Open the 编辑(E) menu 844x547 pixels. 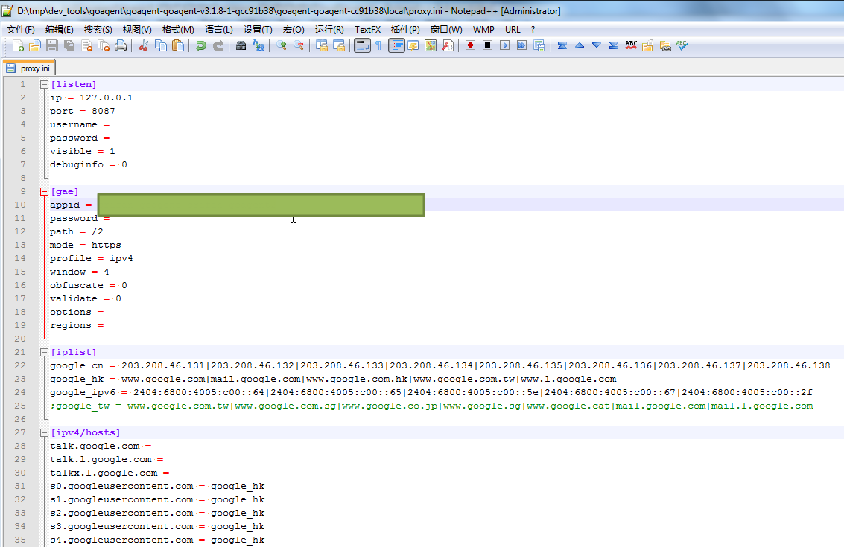(59, 30)
